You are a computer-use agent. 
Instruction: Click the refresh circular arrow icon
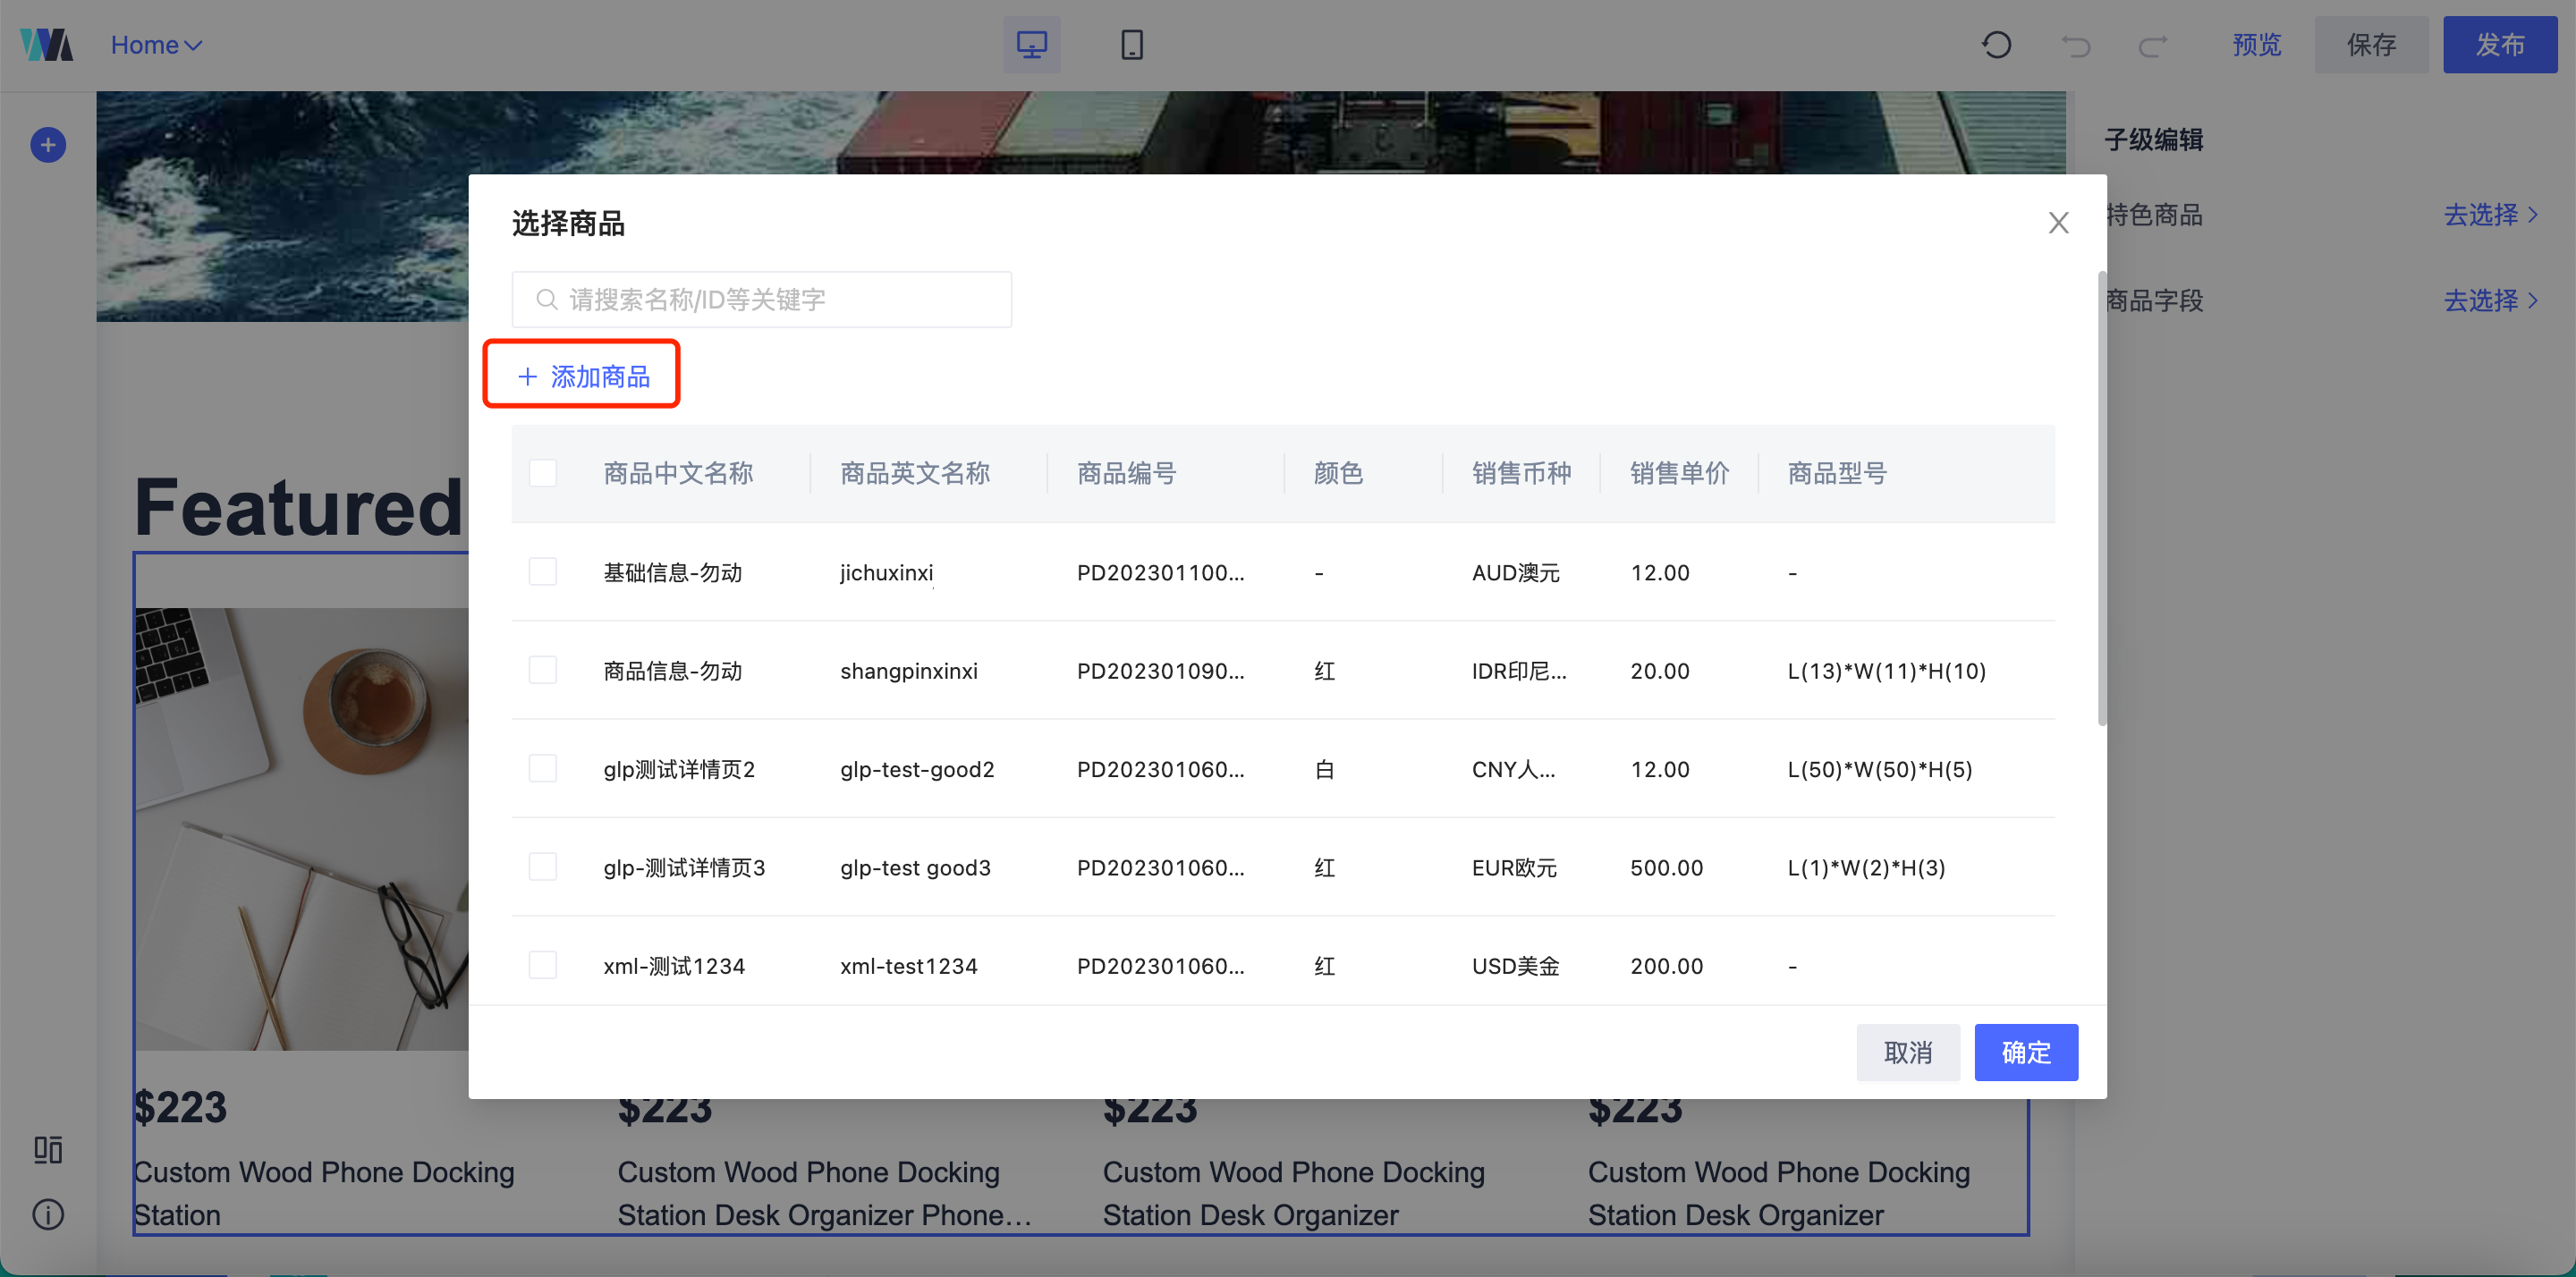tap(1996, 45)
